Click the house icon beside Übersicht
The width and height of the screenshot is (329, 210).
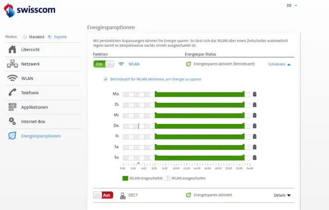point(12,49)
